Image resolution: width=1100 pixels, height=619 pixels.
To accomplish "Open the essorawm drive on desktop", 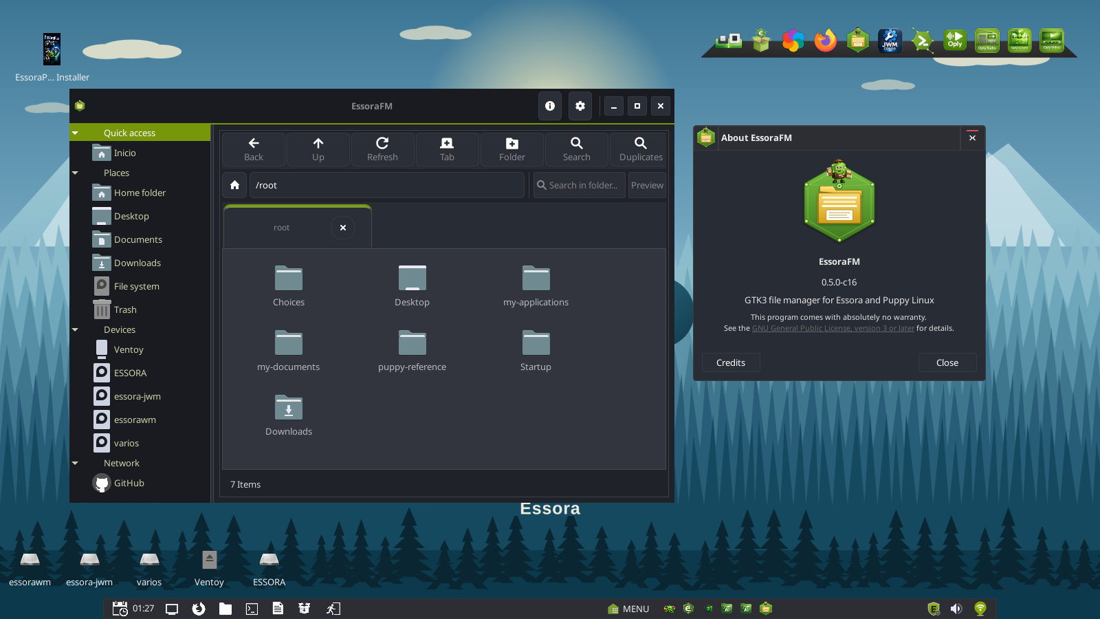I will [30, 560].
